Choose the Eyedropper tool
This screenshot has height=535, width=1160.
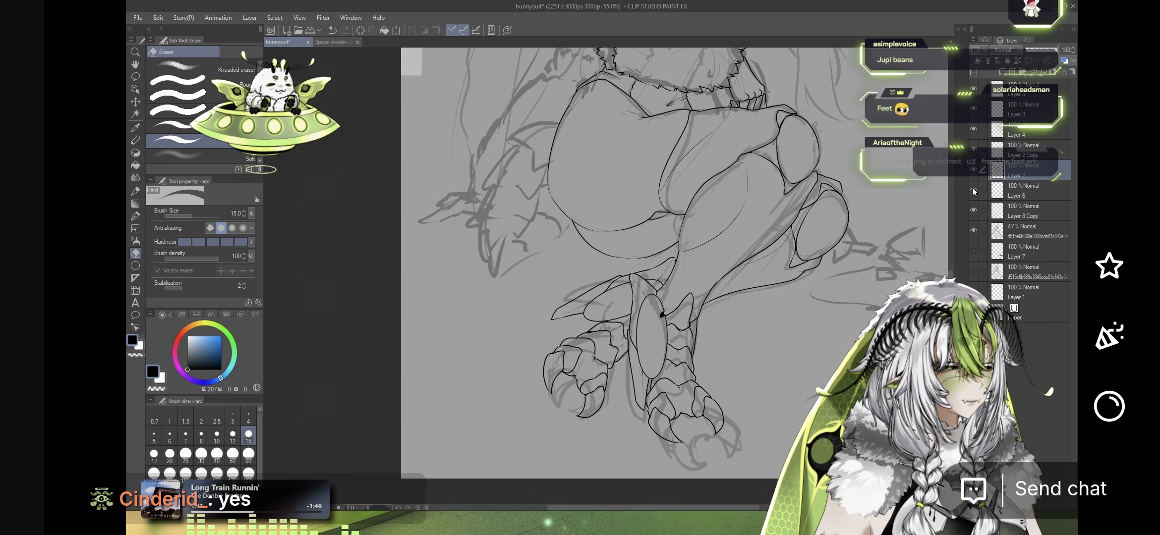[x=135, y=128]
